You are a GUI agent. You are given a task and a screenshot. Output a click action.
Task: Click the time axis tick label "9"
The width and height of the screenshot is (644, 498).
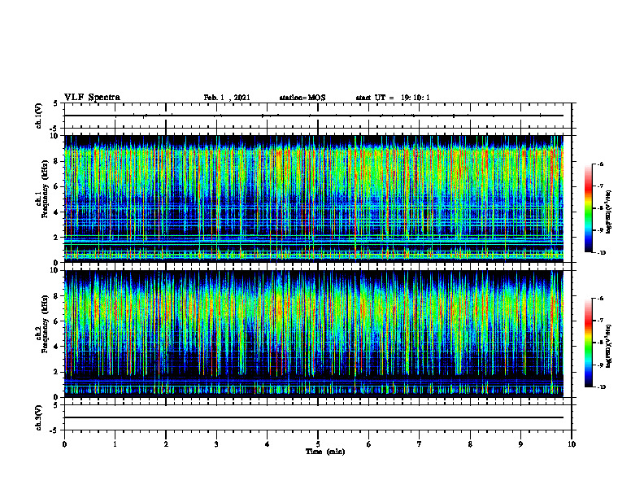click(520, 444)
